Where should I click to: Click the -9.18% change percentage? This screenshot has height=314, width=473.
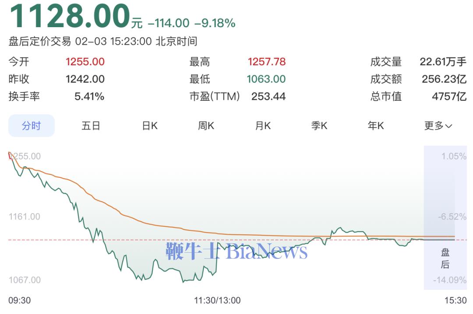(x=215, y=23)
